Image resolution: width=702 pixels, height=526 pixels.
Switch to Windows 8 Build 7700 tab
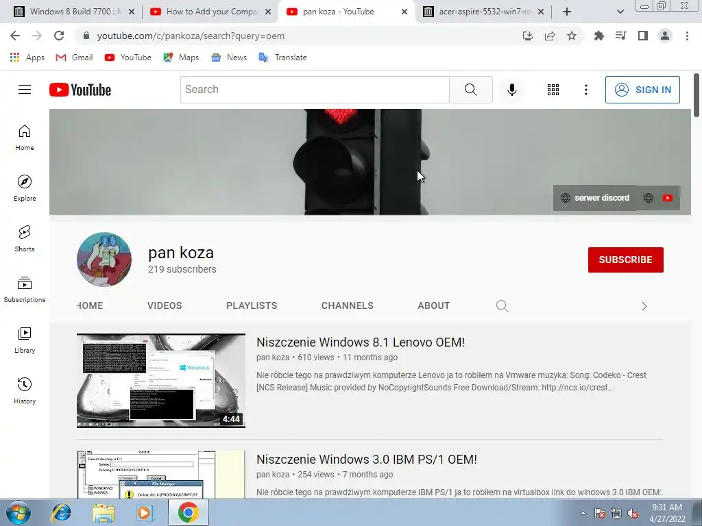(74, 12)
